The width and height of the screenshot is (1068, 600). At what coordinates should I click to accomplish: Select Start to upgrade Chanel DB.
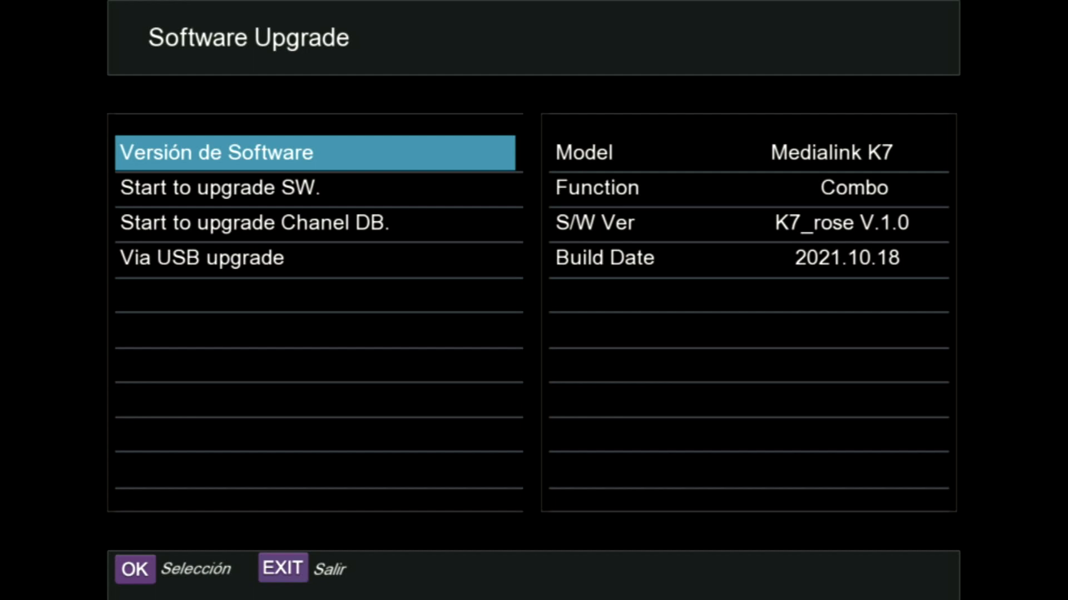[x=255, y=223]
